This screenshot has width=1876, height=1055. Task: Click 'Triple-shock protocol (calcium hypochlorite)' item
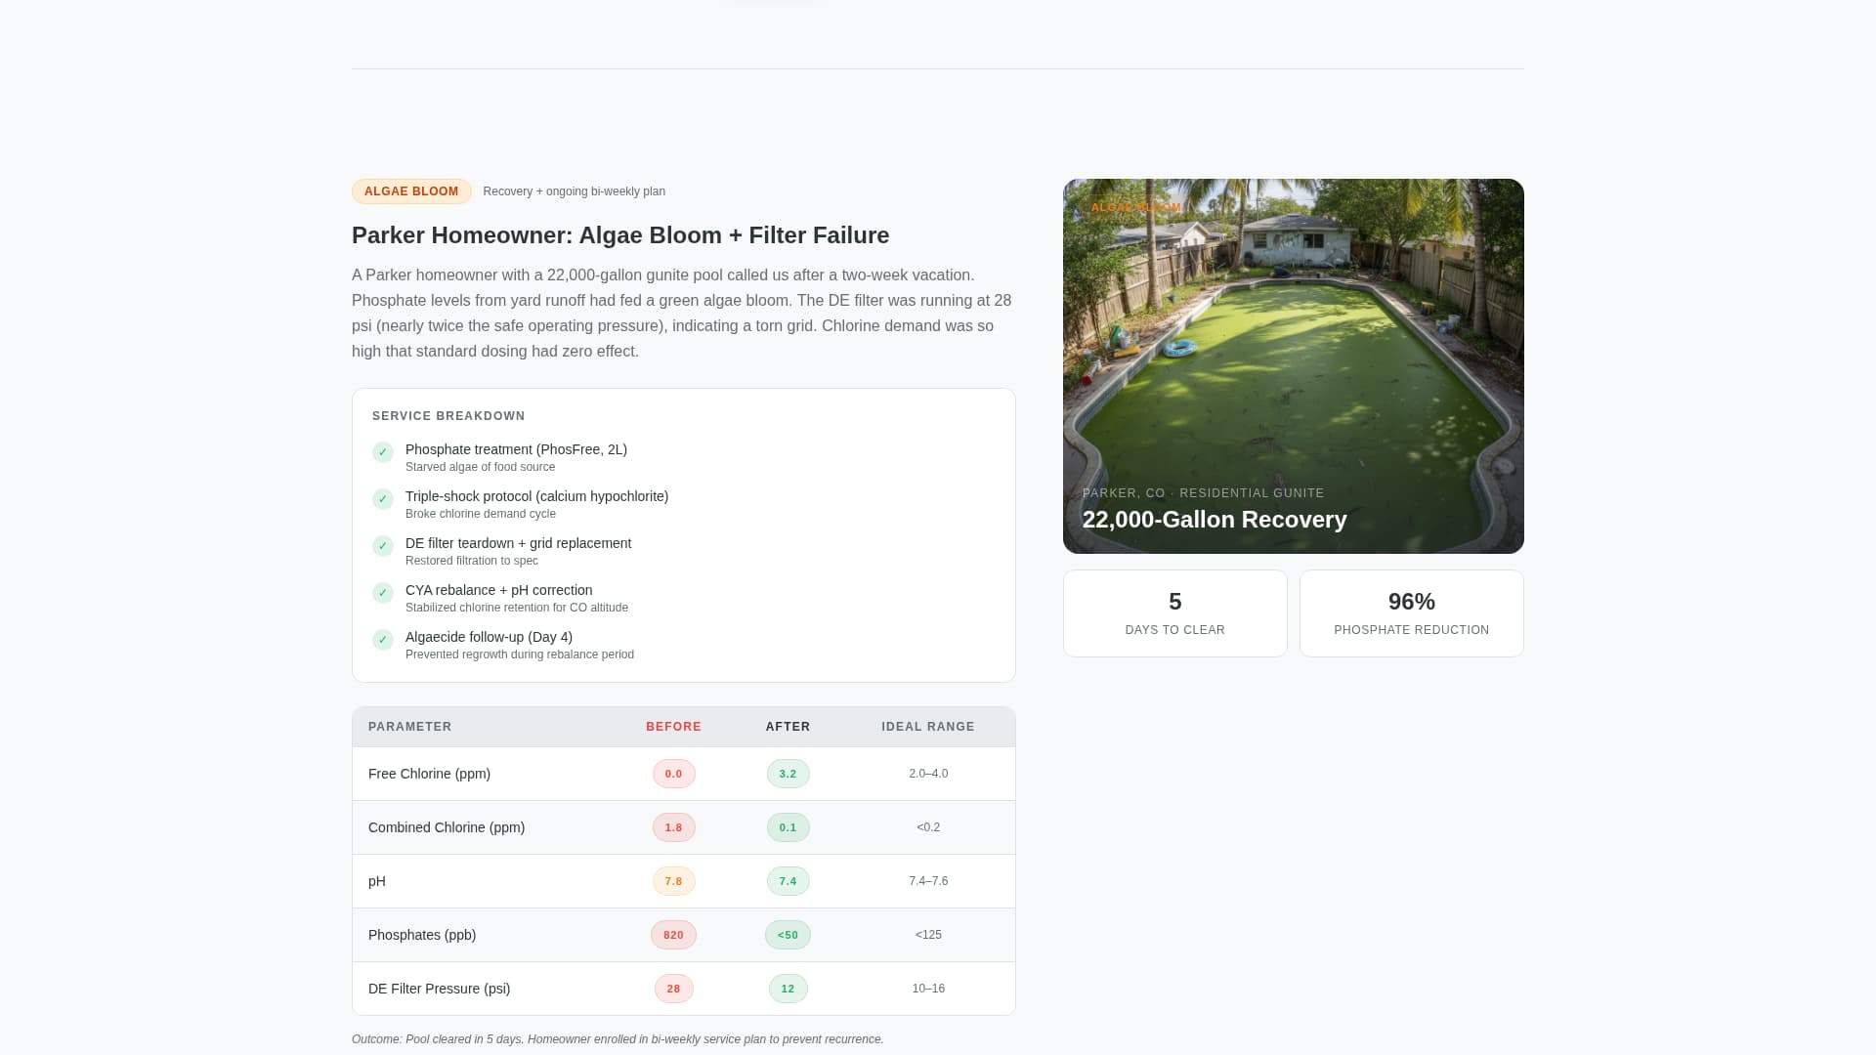tap(536, 496)
